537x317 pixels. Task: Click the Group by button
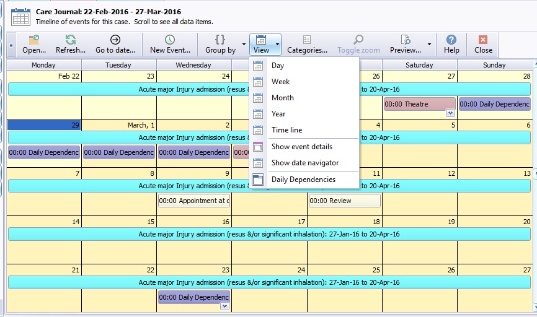[x=220, y=45]
